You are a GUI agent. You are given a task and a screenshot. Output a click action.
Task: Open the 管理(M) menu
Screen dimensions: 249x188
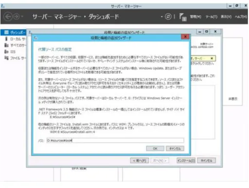(x=196, y=16)
